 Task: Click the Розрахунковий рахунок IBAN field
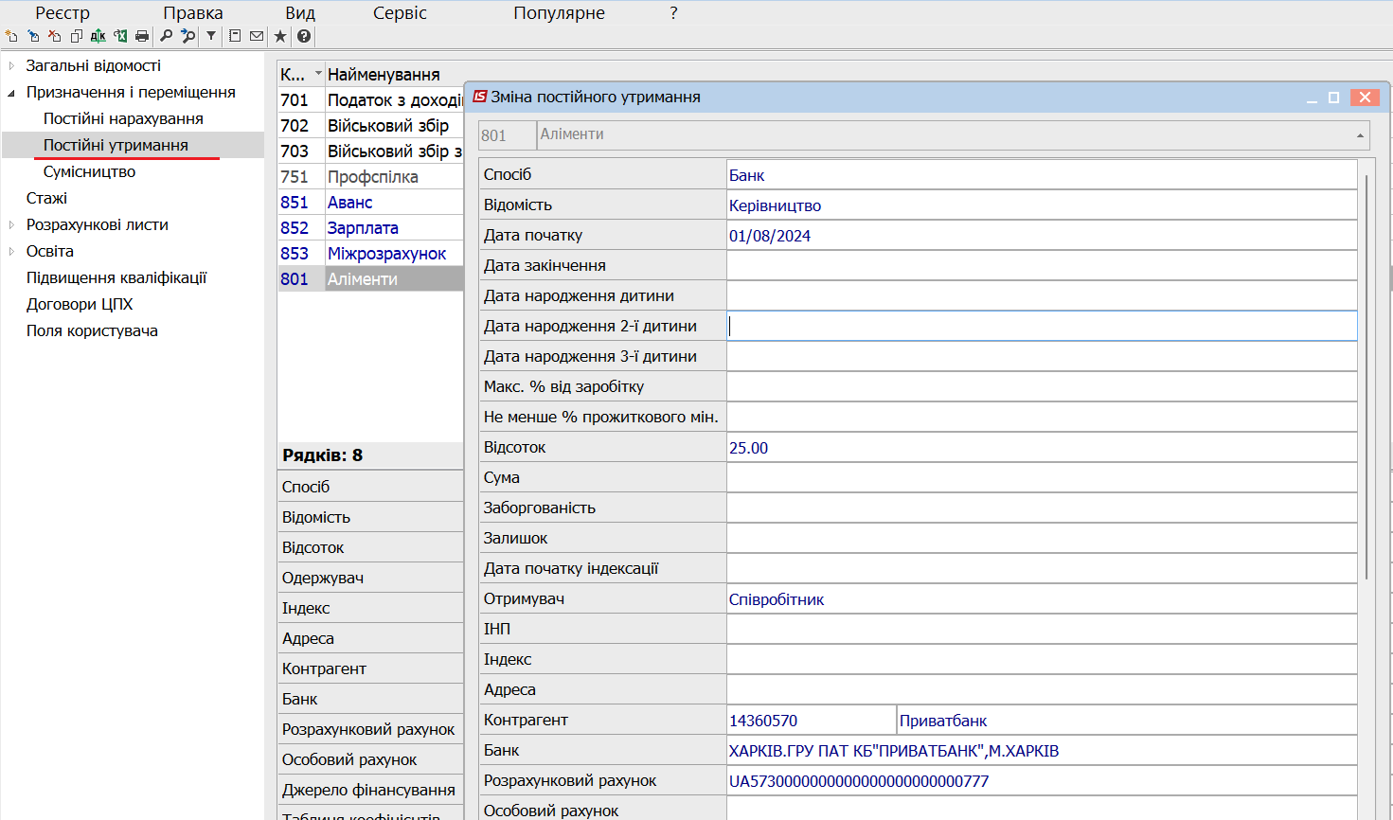coord(1042,780)
